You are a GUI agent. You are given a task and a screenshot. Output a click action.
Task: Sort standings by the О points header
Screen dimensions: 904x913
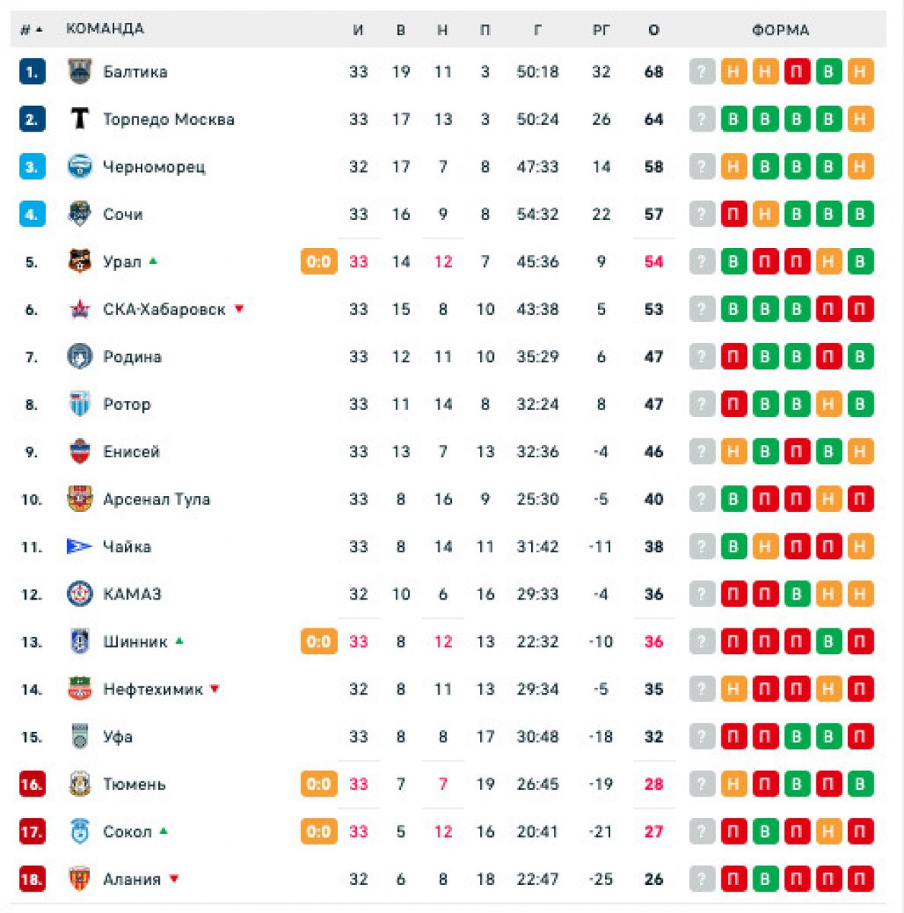(654, 30)
